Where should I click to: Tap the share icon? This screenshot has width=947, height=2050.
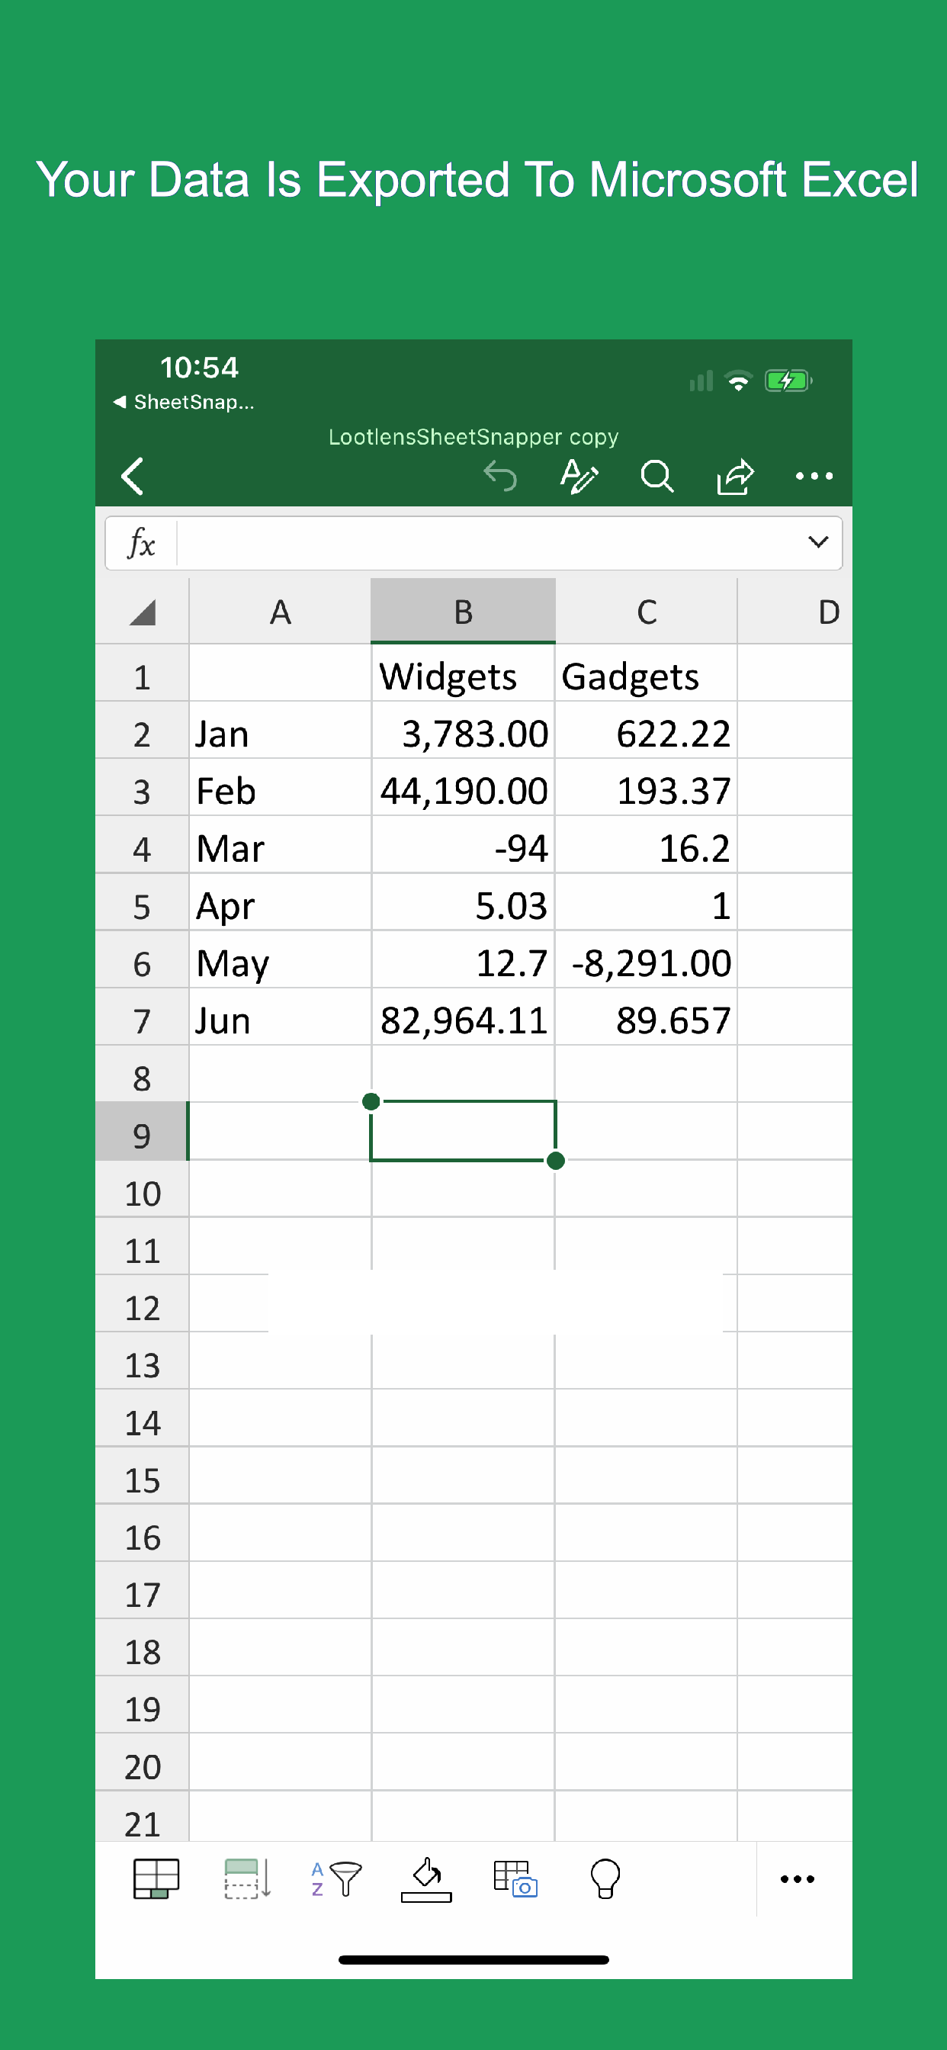734,476
